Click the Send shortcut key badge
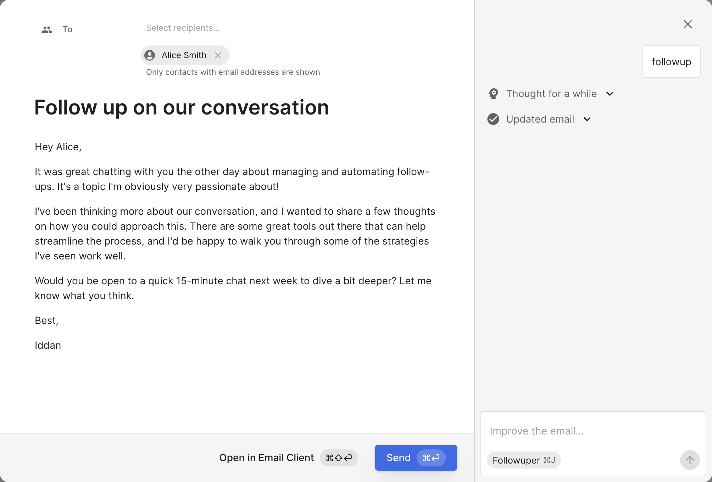Screen dimensions: 712x482 (x=431, y=458)
